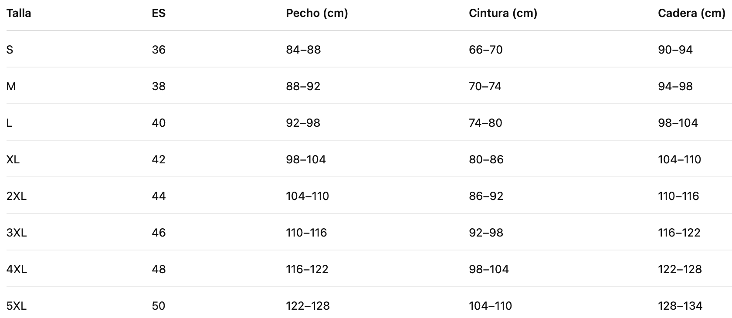Viewport: 732px width, 318px height.
Task: Select the 5XL size row label
Action: (17, 306)
